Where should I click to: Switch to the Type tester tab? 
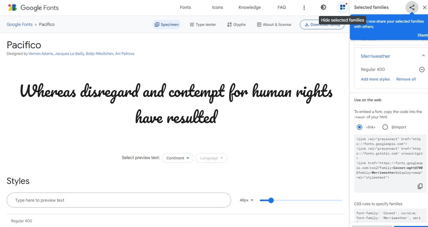[x=203, y=25]
